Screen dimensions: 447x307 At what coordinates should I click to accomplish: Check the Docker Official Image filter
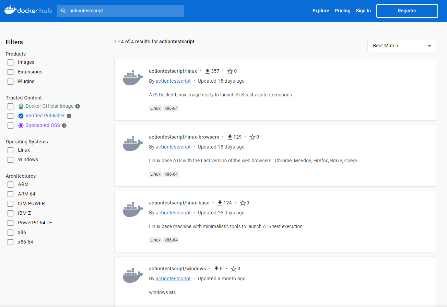pyautogui.click(x=11, y=106)
